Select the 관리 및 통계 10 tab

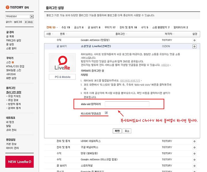128,27
